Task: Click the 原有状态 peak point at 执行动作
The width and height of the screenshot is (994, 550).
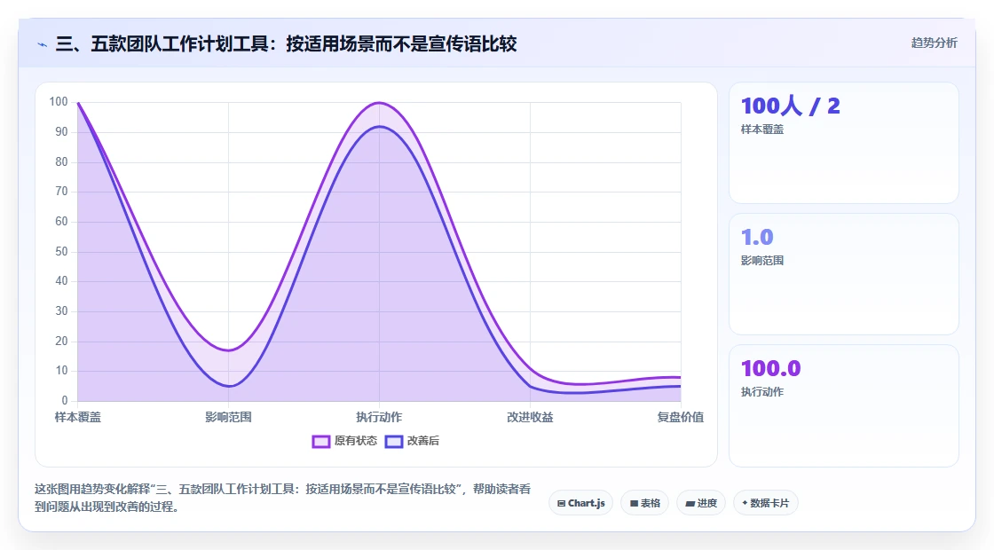Action: click(x=379, y=103)
